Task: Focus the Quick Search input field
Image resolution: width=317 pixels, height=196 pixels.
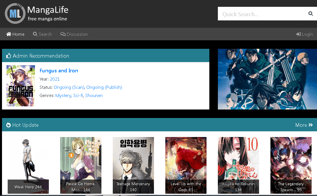Action: tap(263, 14)
